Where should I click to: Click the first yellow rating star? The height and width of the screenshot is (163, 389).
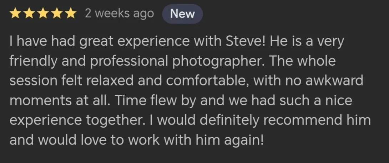tap(15, 14)
